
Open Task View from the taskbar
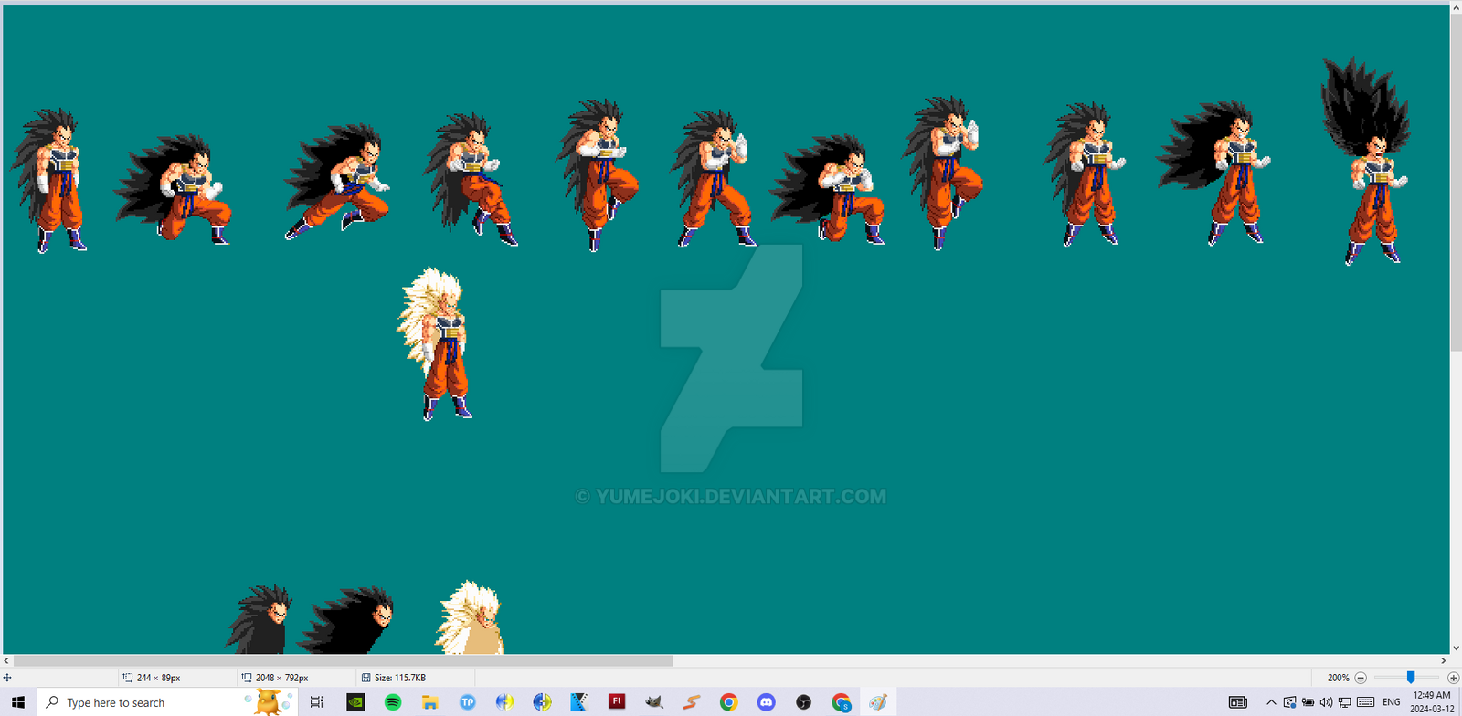click(x=317, y=702)
